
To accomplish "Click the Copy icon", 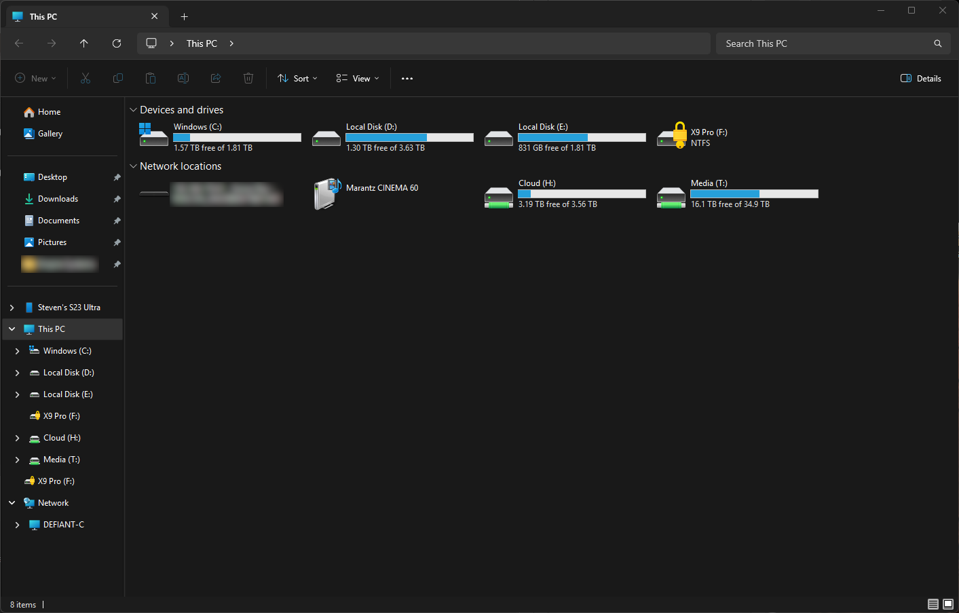I will (117, 78).
